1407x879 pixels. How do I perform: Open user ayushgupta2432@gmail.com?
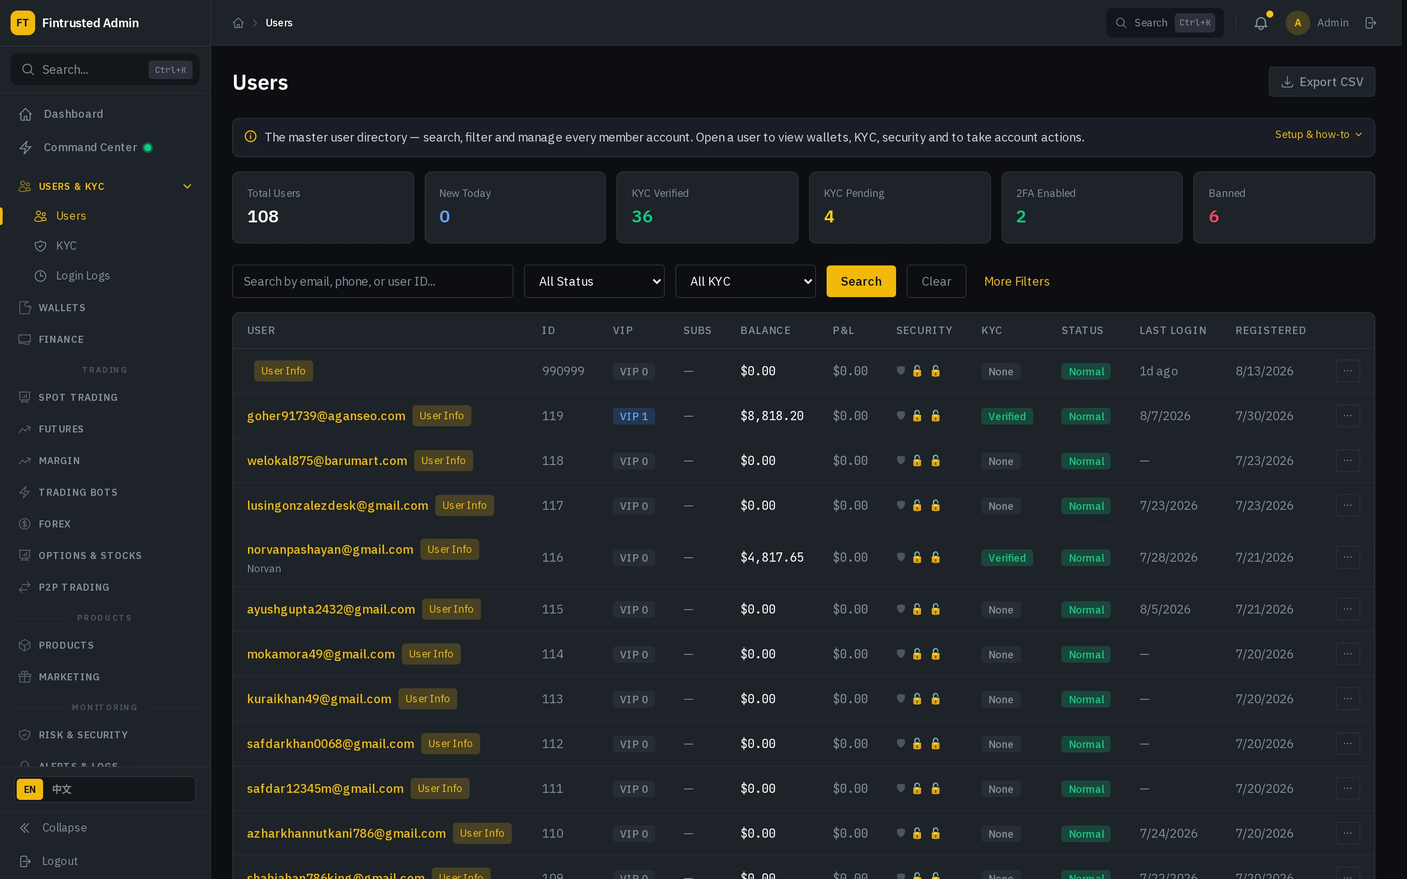pyautogui.click(x=331, y=609)
